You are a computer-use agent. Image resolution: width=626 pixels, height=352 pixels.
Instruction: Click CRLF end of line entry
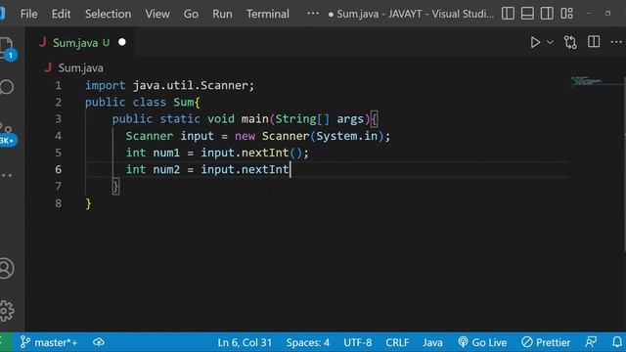pyautogui.click(x=397, y=342)
